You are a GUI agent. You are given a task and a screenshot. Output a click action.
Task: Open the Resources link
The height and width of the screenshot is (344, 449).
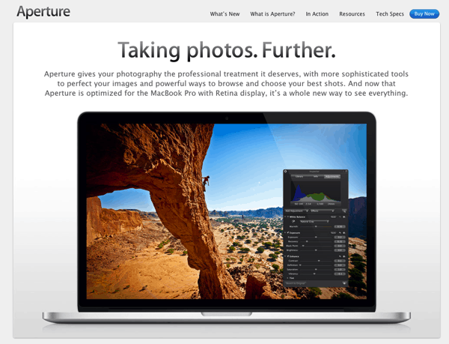pos(352,13)
